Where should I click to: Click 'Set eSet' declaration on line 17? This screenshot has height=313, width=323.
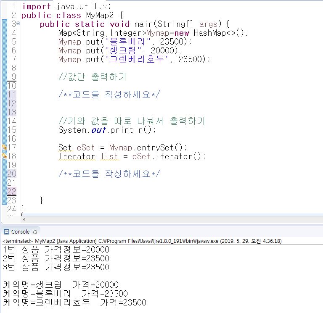[x=77, y=147]
